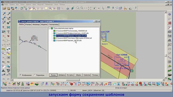
Task: Click the Выход button
Action: pyautogui.click(x=53, y=75)
